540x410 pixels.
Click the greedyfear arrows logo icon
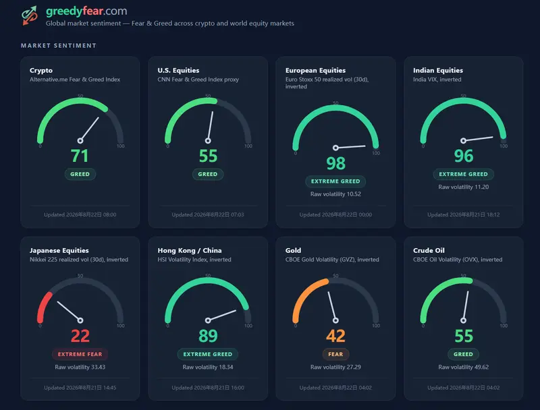[30, 16]
